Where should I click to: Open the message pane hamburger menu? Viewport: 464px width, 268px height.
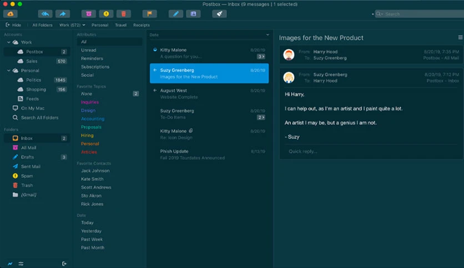click(460, 38)
